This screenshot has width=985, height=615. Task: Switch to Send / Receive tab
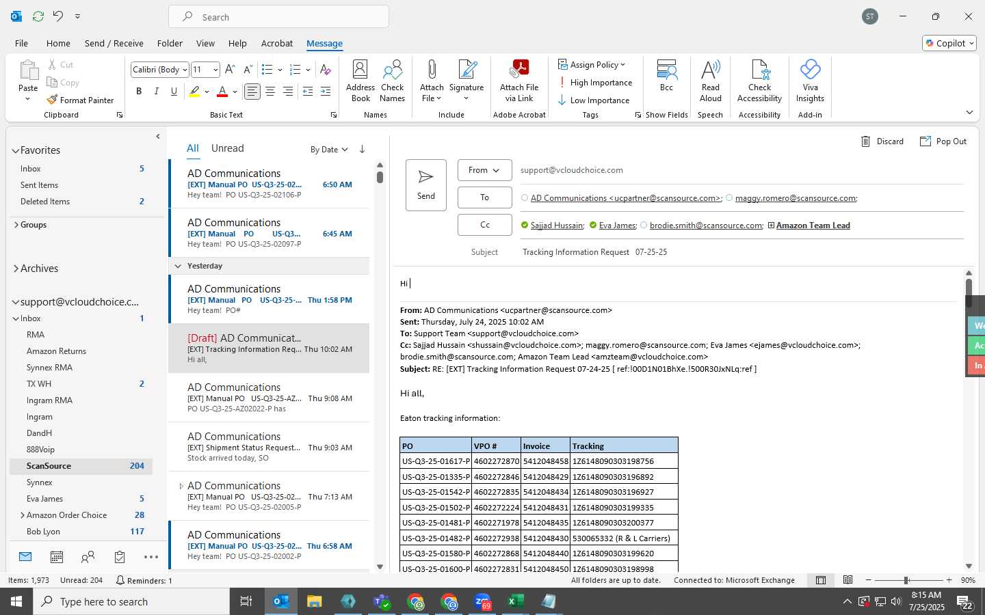click(114, 43)
